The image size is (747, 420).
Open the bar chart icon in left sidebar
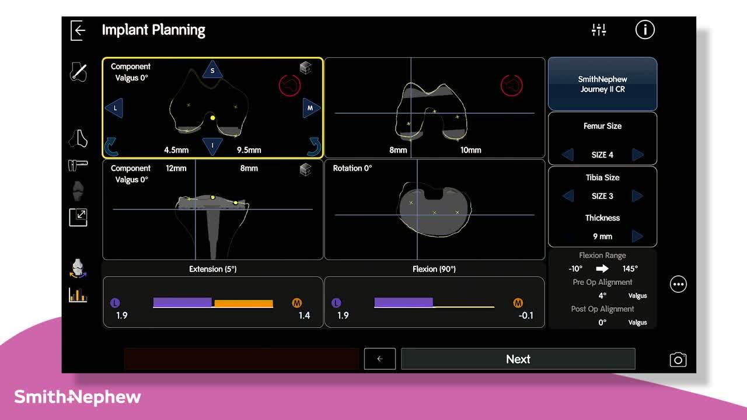click(78, 295)
